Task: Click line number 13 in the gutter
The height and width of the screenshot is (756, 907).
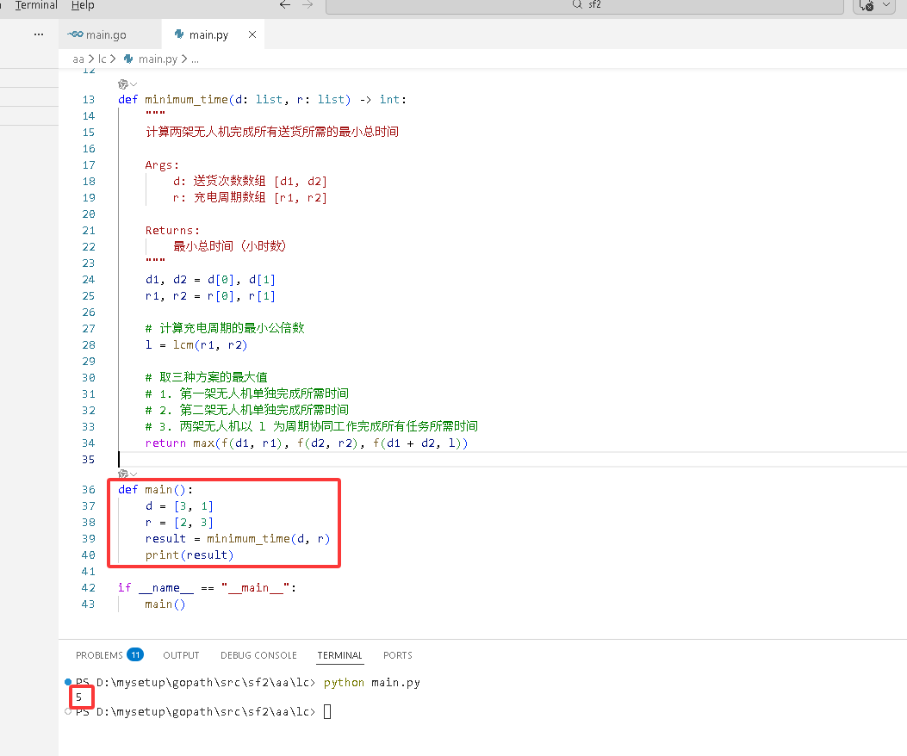Action: (88, 100)
